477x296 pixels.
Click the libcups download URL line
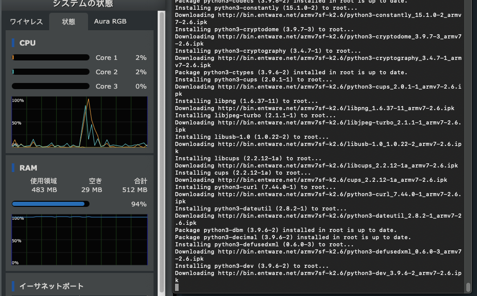(x=316, y=165)
